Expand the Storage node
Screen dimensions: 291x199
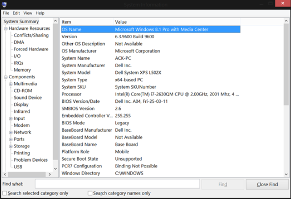[11, 146]
